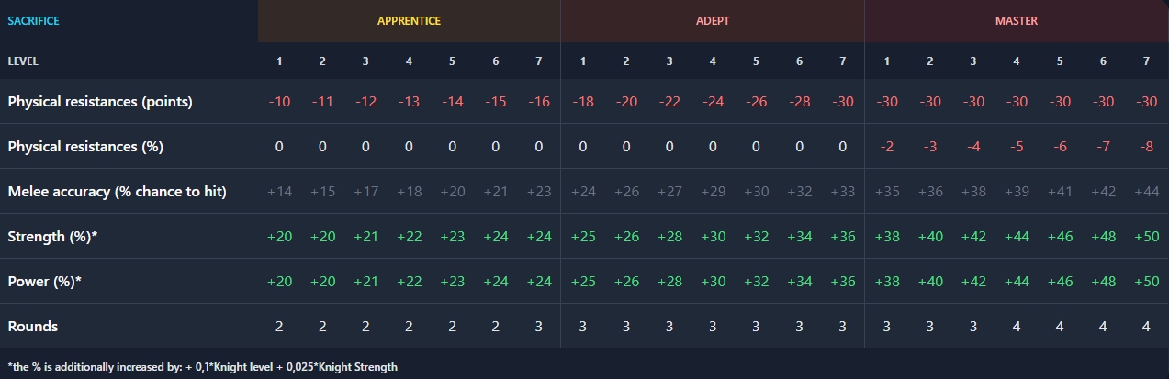This screenshot has height=379, width=1169.
Task: Click the LEVEL row label
Action: coord(23,61)
